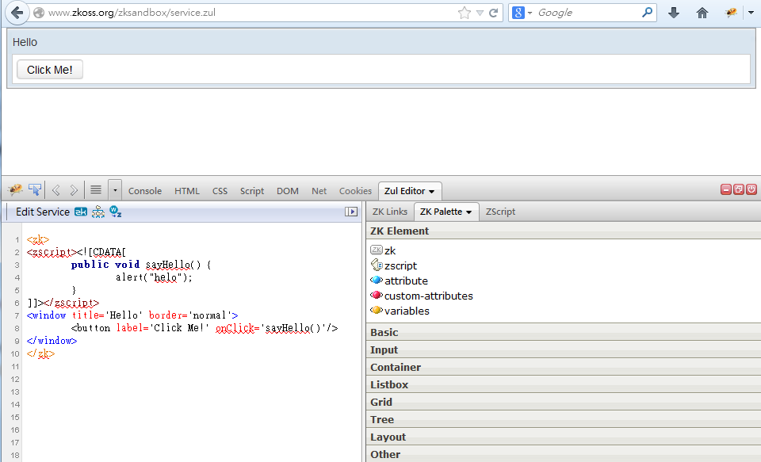Open the downloads arrow icon
761x462 pixels.
674,13
